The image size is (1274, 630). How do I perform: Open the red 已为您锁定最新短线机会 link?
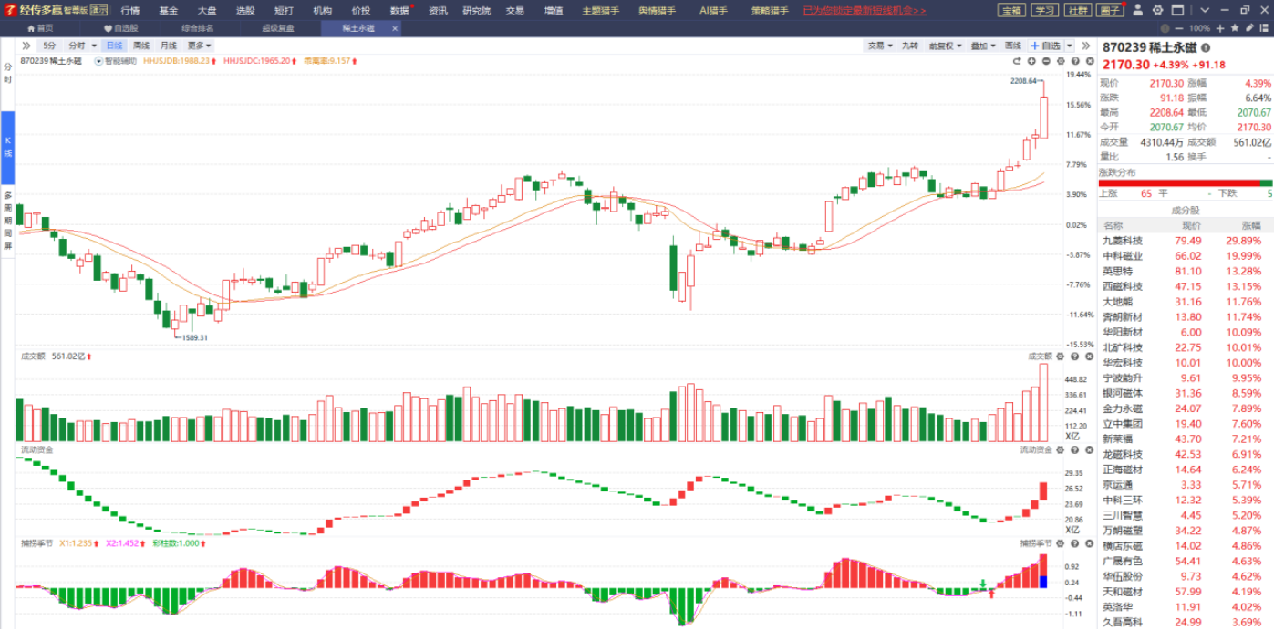[864, 10]
